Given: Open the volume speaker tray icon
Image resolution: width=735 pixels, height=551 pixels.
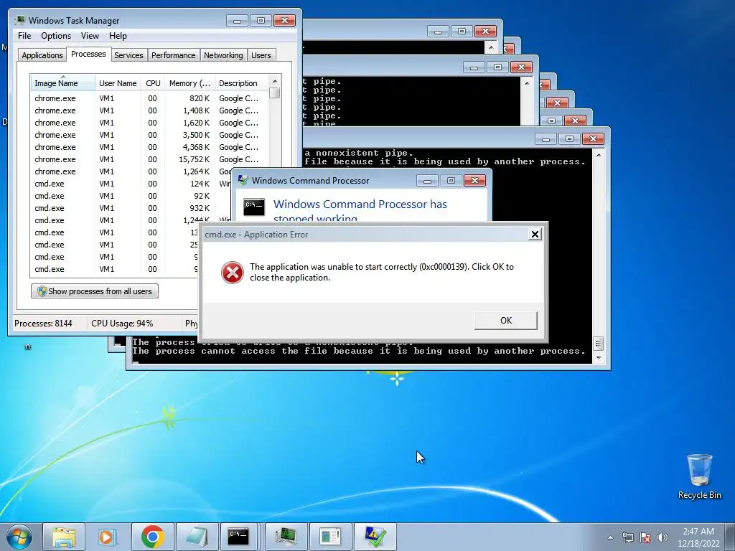Looking at the screenshot, I should (x=663, y=537).
